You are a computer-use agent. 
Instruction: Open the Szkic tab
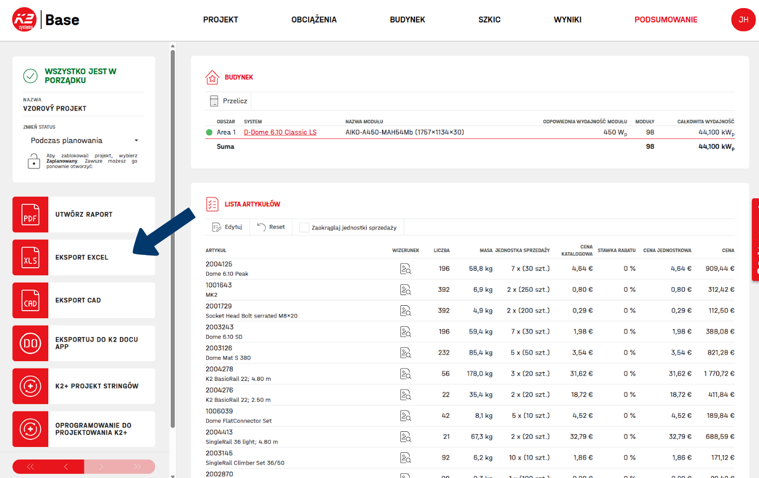pos(489,20)
